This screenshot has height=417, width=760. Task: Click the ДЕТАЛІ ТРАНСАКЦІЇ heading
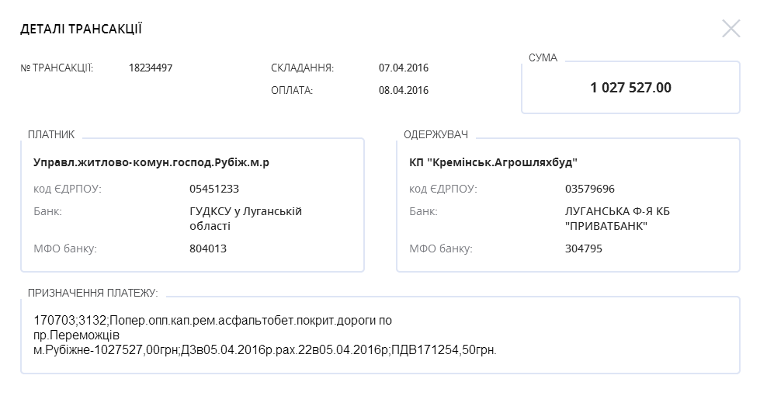click(x=81, y=30)
